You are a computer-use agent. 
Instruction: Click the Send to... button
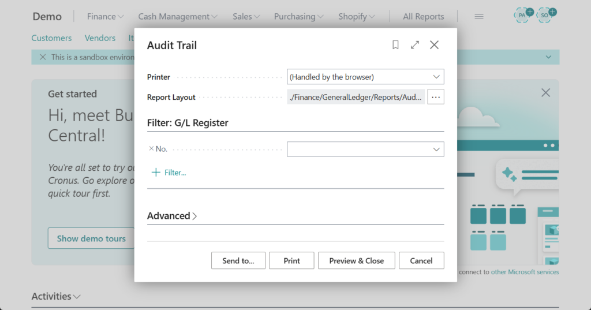pos(238,260)
